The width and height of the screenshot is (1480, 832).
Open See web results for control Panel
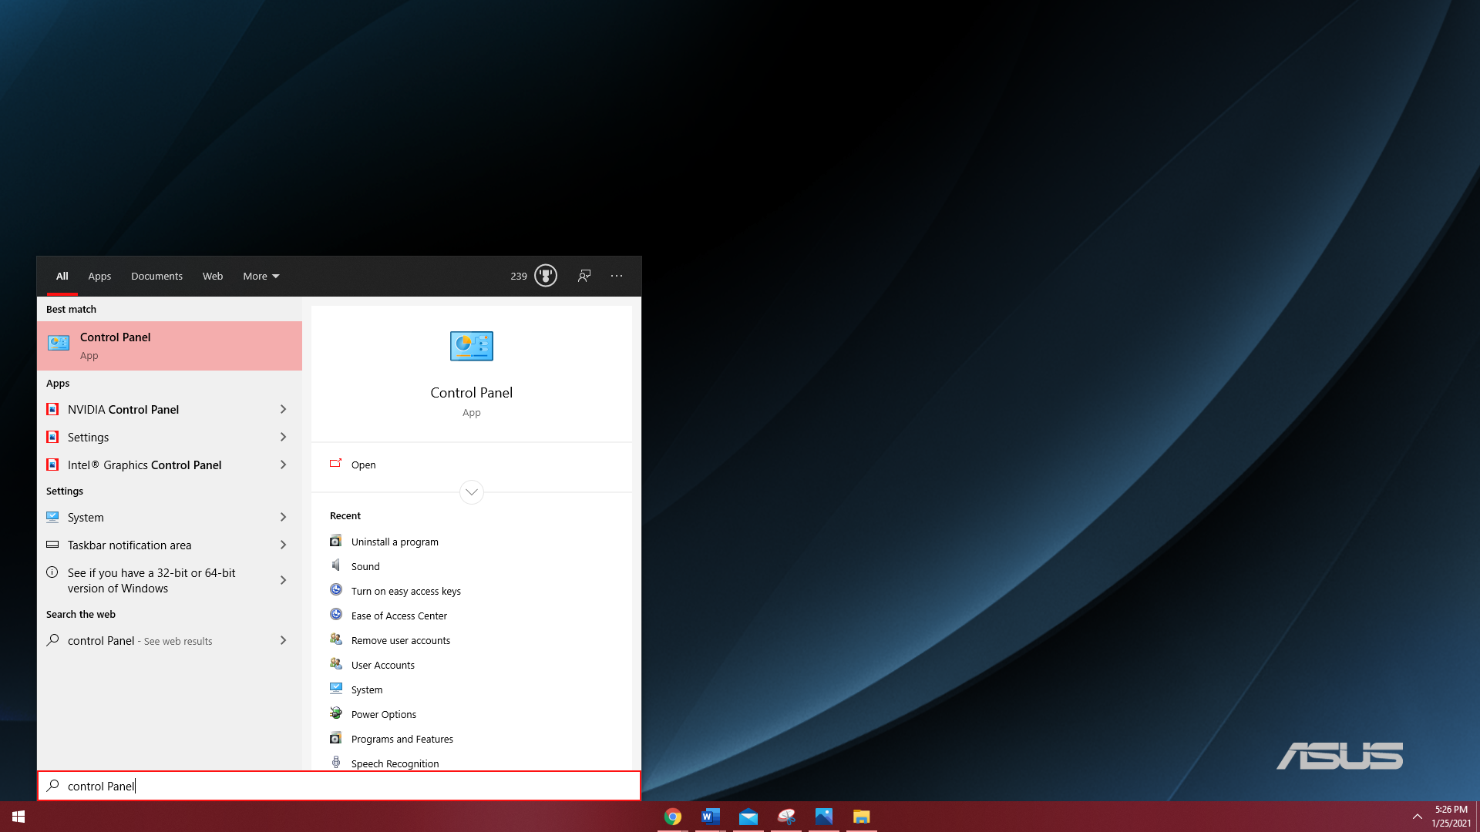(x=170, y=640)
